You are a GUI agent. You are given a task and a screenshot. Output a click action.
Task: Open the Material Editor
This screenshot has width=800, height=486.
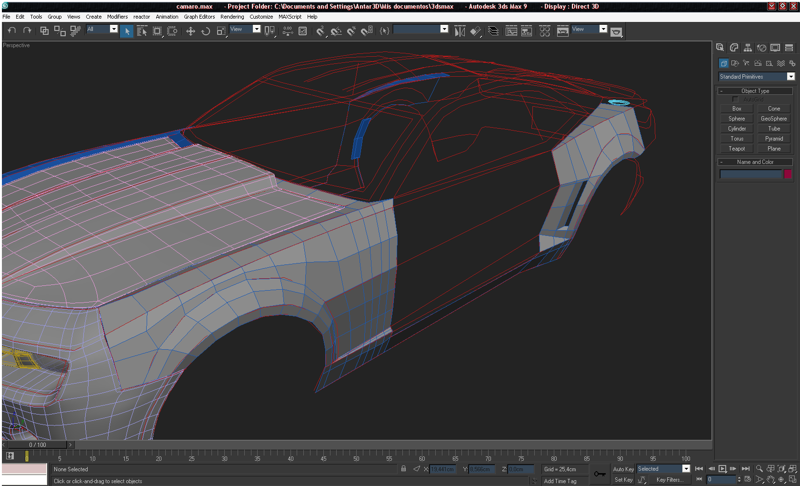545,31
